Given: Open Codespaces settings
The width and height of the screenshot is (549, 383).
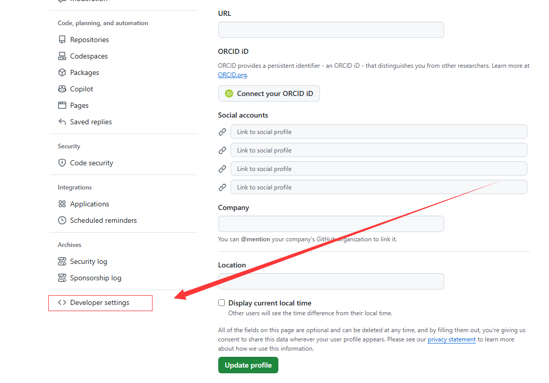Looking at the screenshot, I should [88, 55].
